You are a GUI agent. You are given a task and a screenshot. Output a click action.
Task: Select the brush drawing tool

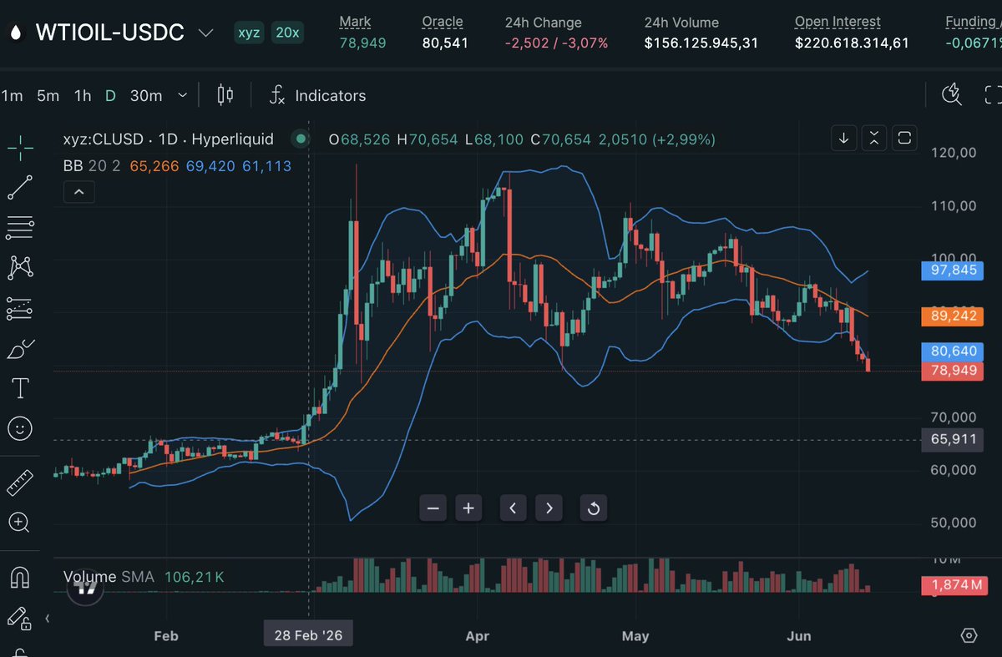coord(20,348)
